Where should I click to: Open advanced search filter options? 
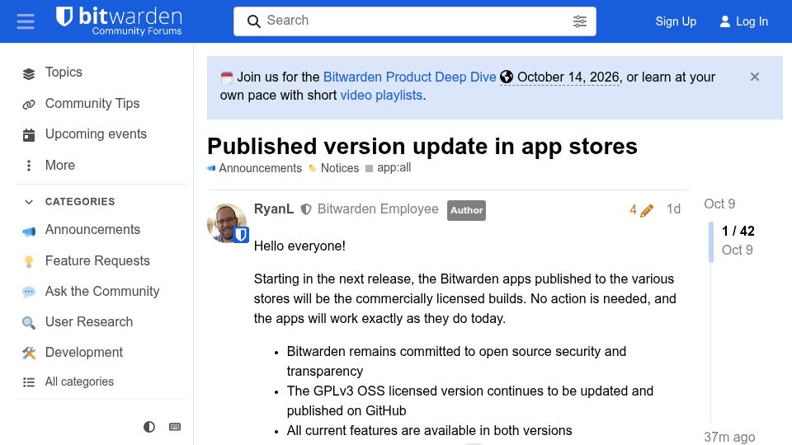click(x=579, y=21)
